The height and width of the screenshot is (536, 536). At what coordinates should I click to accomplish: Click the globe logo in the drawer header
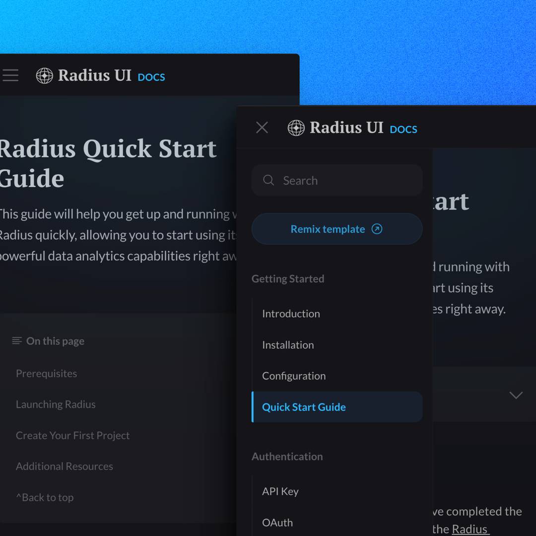(297, 128)
